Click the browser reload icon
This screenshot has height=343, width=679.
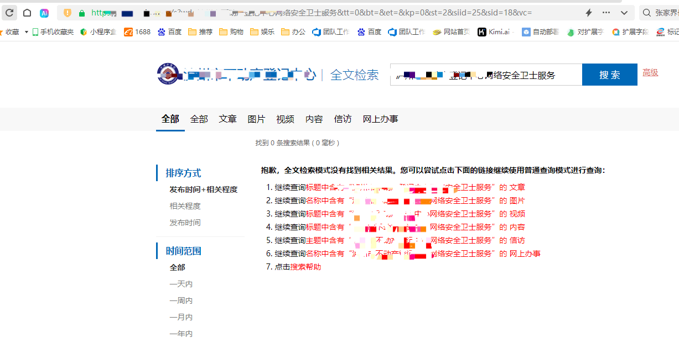coord(9,13)
